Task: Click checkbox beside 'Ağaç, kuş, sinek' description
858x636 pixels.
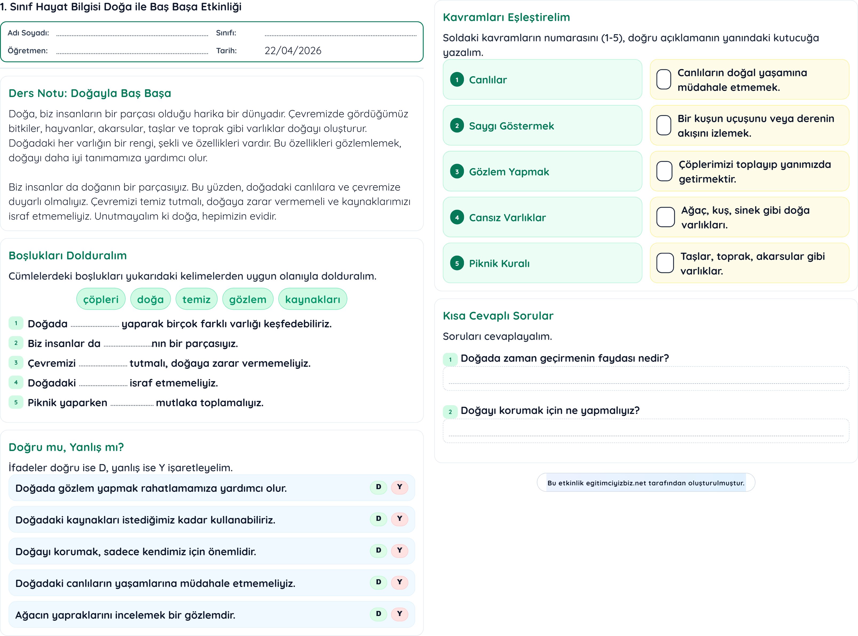Action: tap(665, 217)
